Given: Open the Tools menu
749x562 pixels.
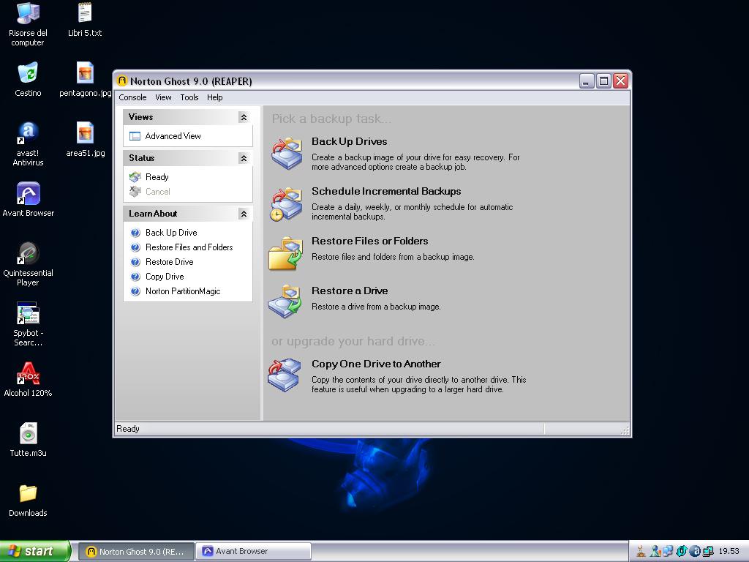Looking at the screenshot, I should tap(189, 97).
